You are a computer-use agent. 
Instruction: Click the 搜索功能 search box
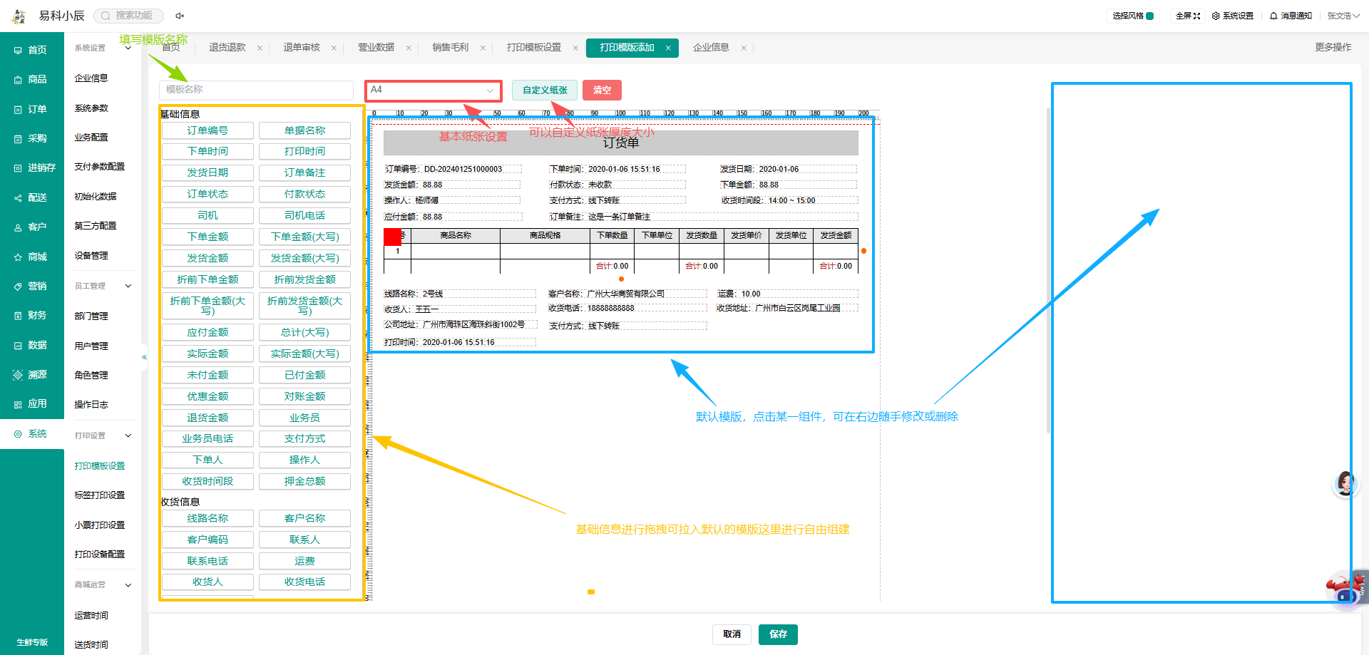129,16
